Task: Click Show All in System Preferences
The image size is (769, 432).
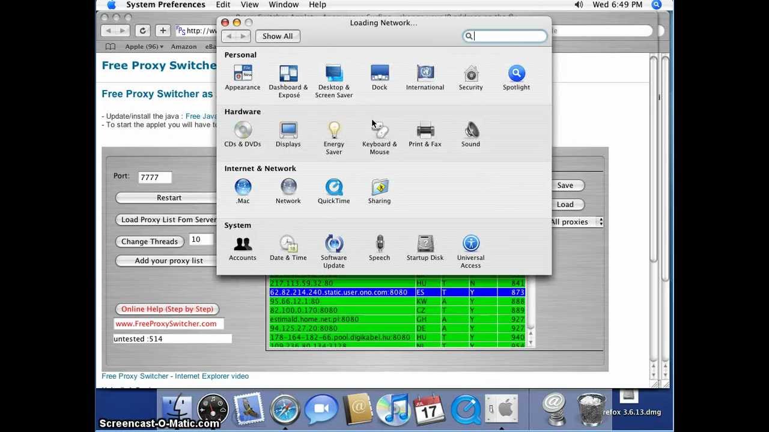Action: pyautogui.click(x=278, y=36)
